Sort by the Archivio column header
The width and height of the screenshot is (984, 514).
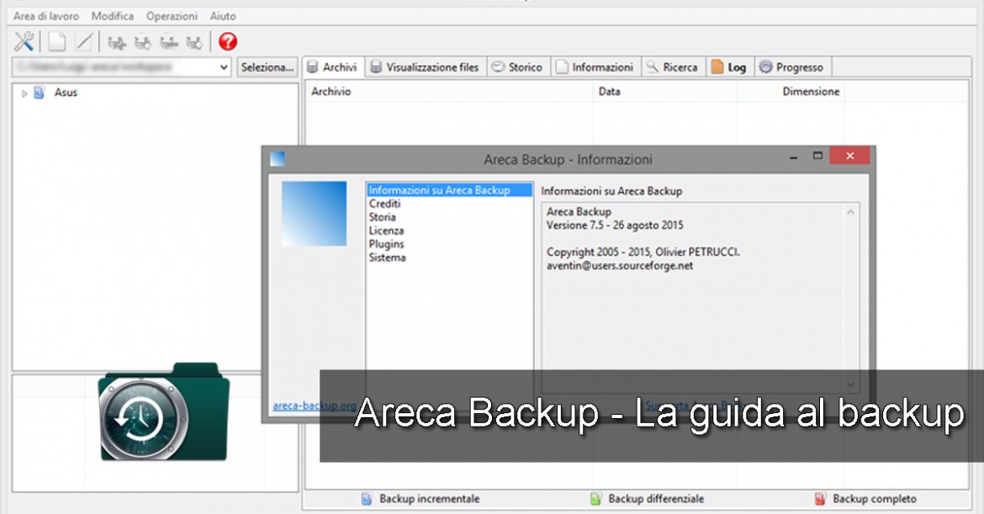[x=451, y=92]
